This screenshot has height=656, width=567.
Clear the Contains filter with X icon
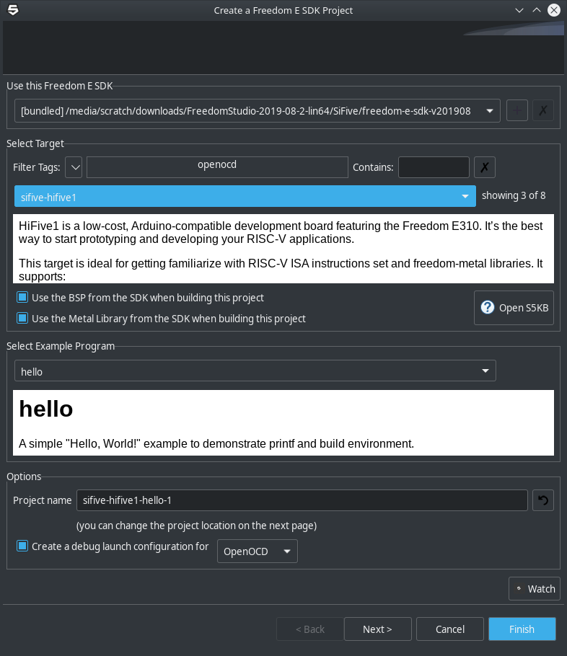point(485,167)
